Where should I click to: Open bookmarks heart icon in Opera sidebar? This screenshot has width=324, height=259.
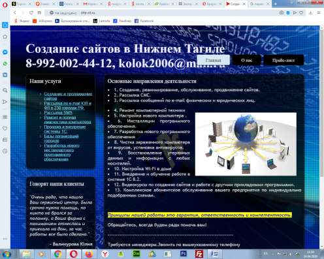click(x=5, y=129)
